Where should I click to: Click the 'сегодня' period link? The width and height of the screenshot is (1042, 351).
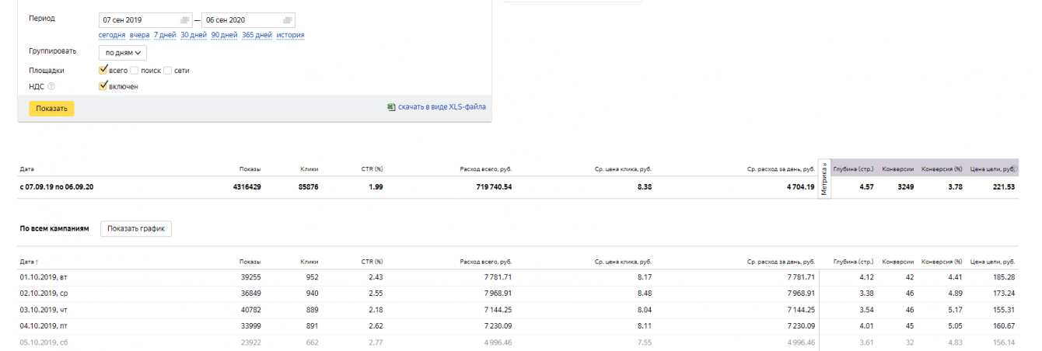tap(112, 35)
